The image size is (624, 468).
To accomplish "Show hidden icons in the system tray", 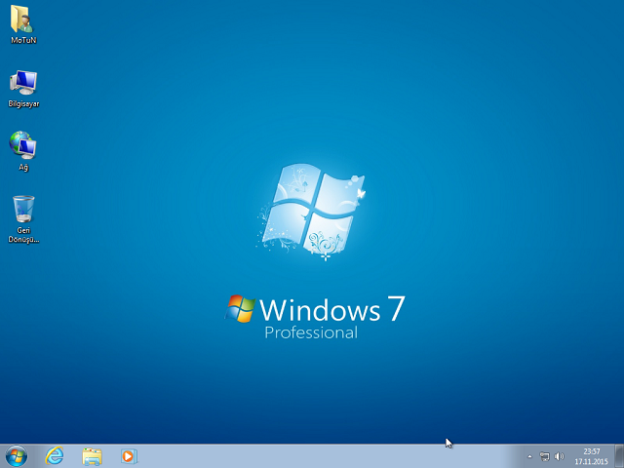I will point(529,456).
